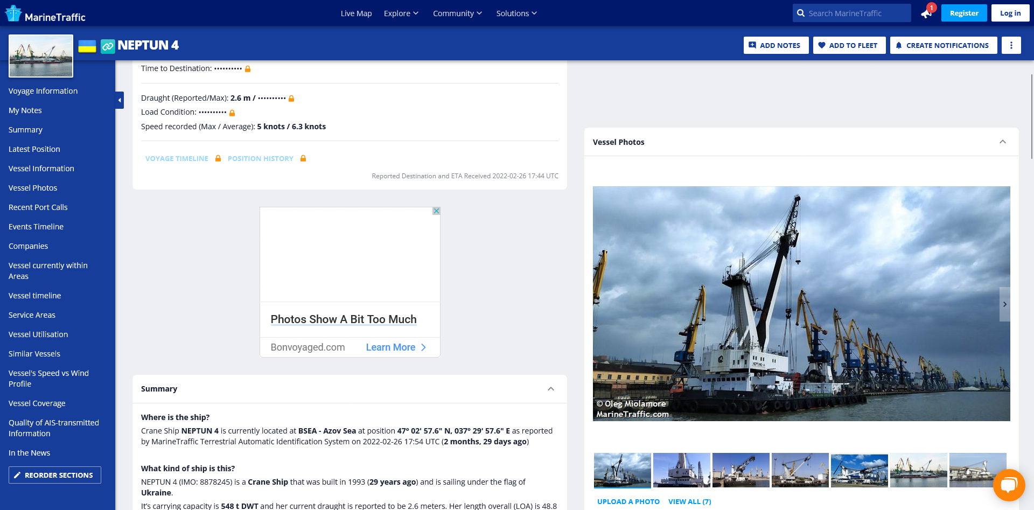Open the notifications megaphone icon
Screen dimensions: 1034x510
(927, 13)
